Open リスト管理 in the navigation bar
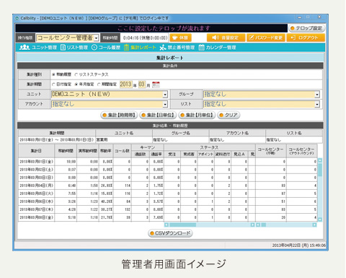346x278 pixels. [x=74, y=48]
